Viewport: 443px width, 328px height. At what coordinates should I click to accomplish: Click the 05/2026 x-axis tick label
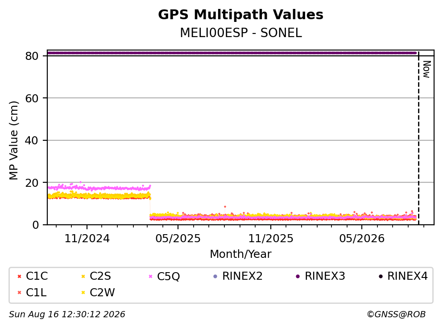pyautogui.click(x=362, y=239)
